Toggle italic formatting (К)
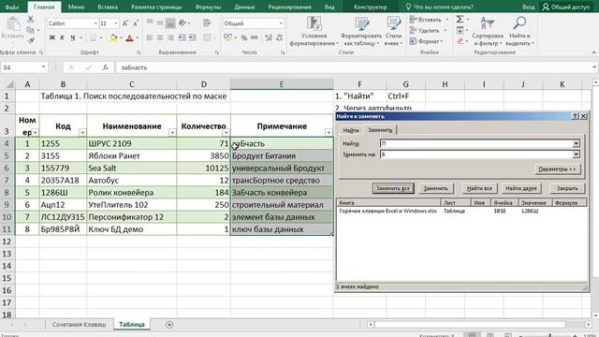Screen dimensions: 599x337 (62, 37)
